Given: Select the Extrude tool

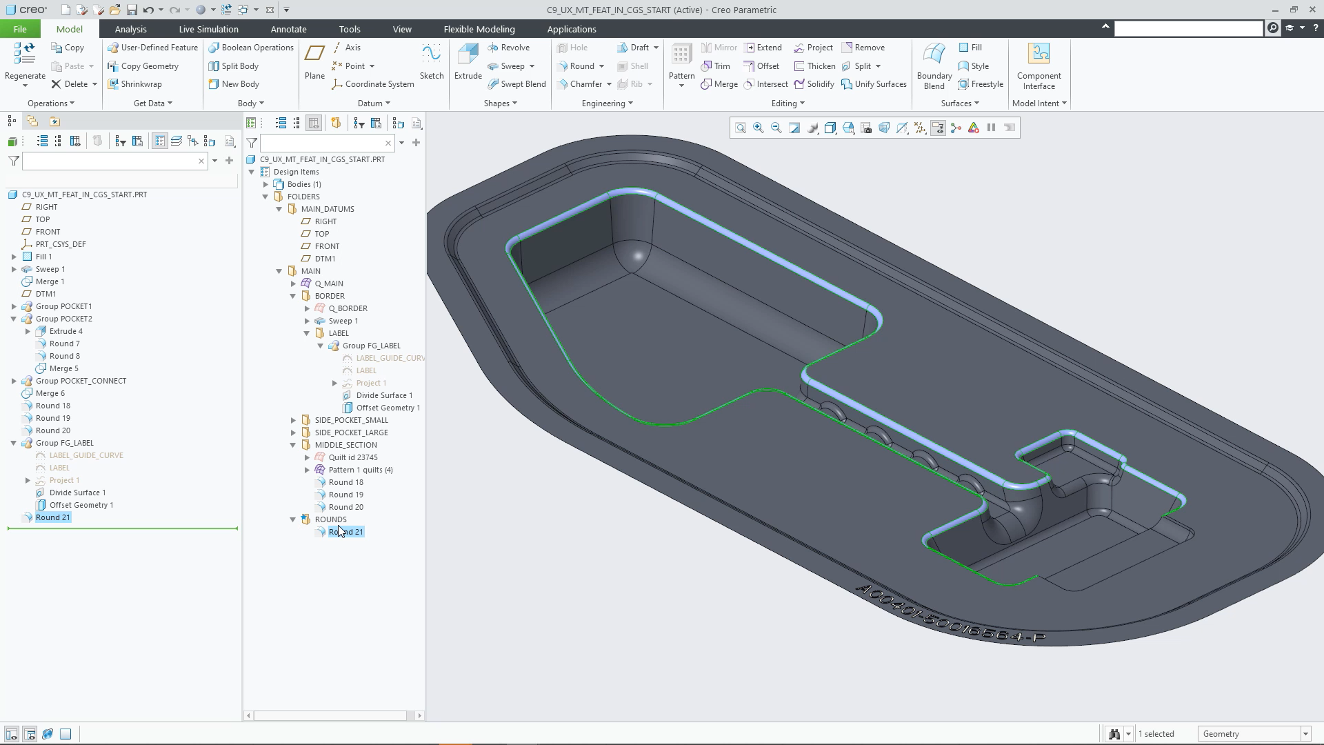Looking at the screenshot, I should [x=468, y=61].
